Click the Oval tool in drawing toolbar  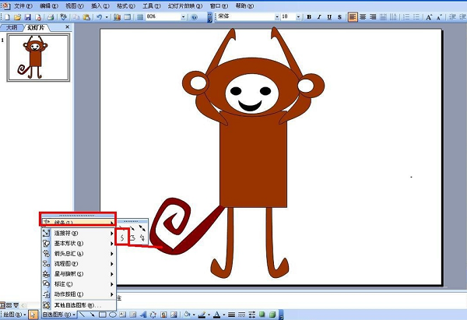pyautogui.click(x=113, y=315)
